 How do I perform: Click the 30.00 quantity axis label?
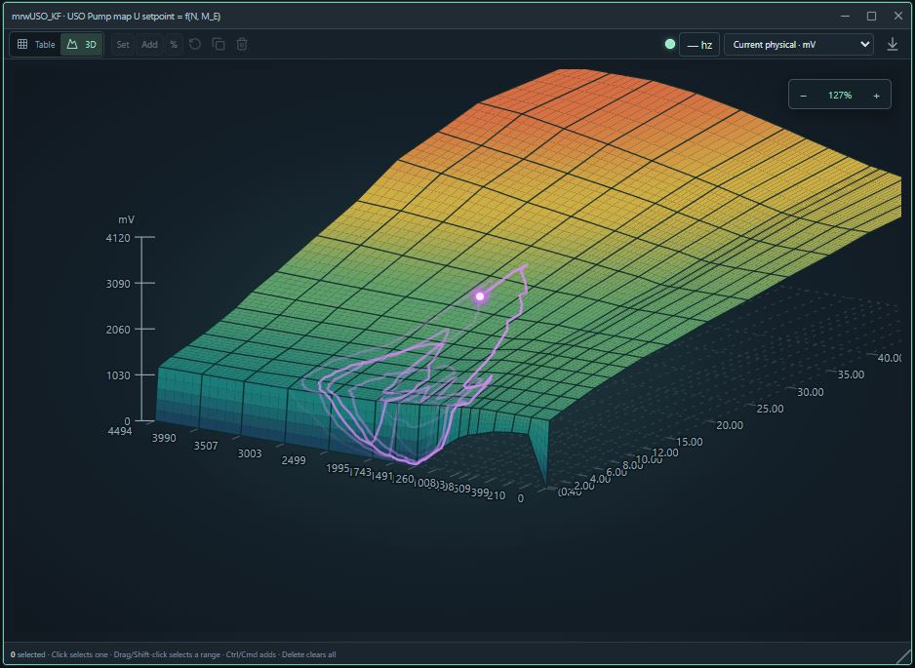point(810,392)
